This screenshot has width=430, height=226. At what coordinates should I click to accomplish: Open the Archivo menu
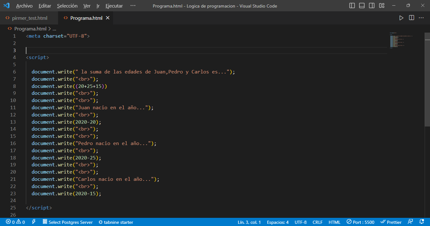(x=24, y=6)
